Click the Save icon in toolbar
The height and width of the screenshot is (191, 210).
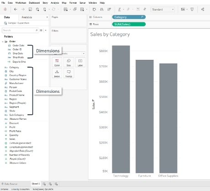pyautogui.click(x=30, y=10)
